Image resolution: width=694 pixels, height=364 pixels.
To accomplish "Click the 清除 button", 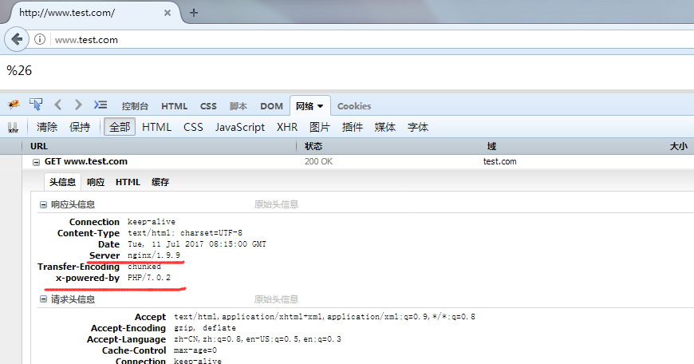I will pyautogui.click(x=47, y=127).
